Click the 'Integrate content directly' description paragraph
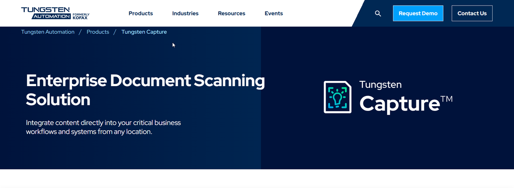 coord(104,127)
